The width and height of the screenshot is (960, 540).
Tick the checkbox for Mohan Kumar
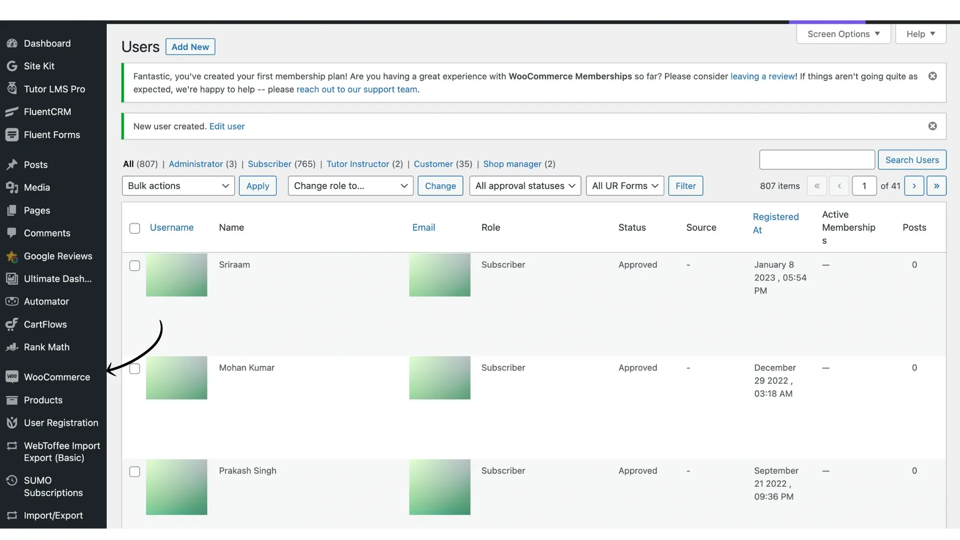click(x=134, y=369)
